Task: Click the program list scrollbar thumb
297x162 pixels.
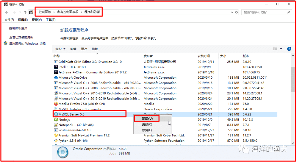Action: (293, 79)
